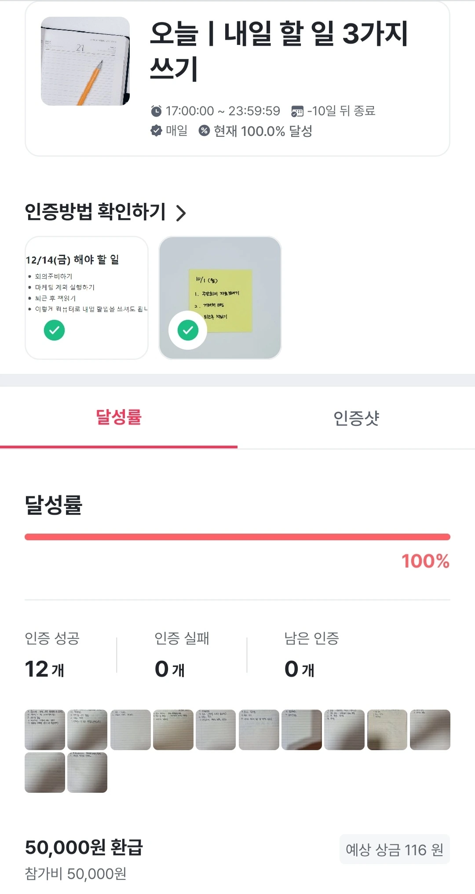This screenshot has width=475, height=894.
Task: Switch to the 인증샷 tab
Action: (x=356, y=418)
